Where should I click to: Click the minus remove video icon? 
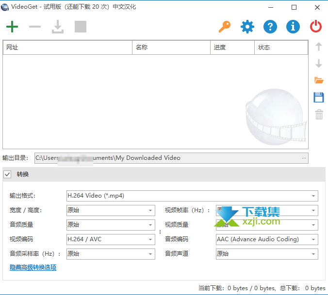tap(35, 27)
